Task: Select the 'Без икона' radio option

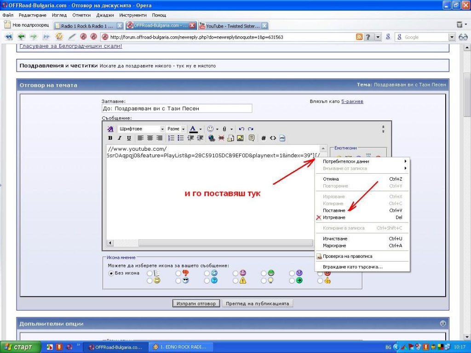Action: [x=111, y=273]
